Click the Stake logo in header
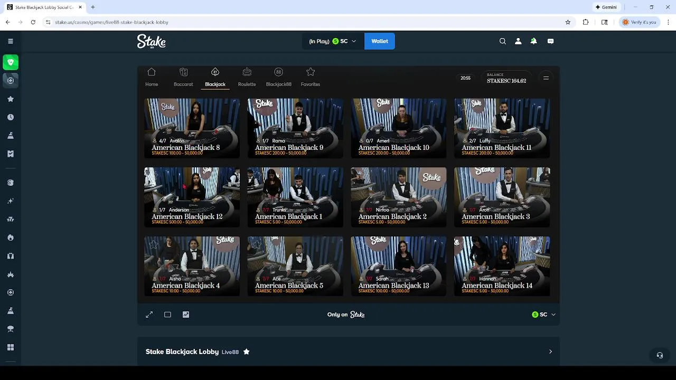Viewport: 676px width, 380px height. coord(152,42)
